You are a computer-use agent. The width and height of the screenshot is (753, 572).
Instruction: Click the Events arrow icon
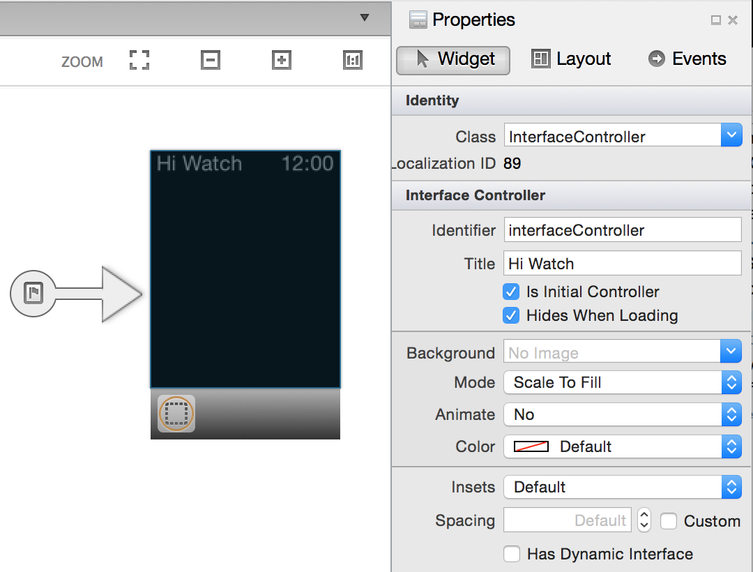click(x=656, y=59)
